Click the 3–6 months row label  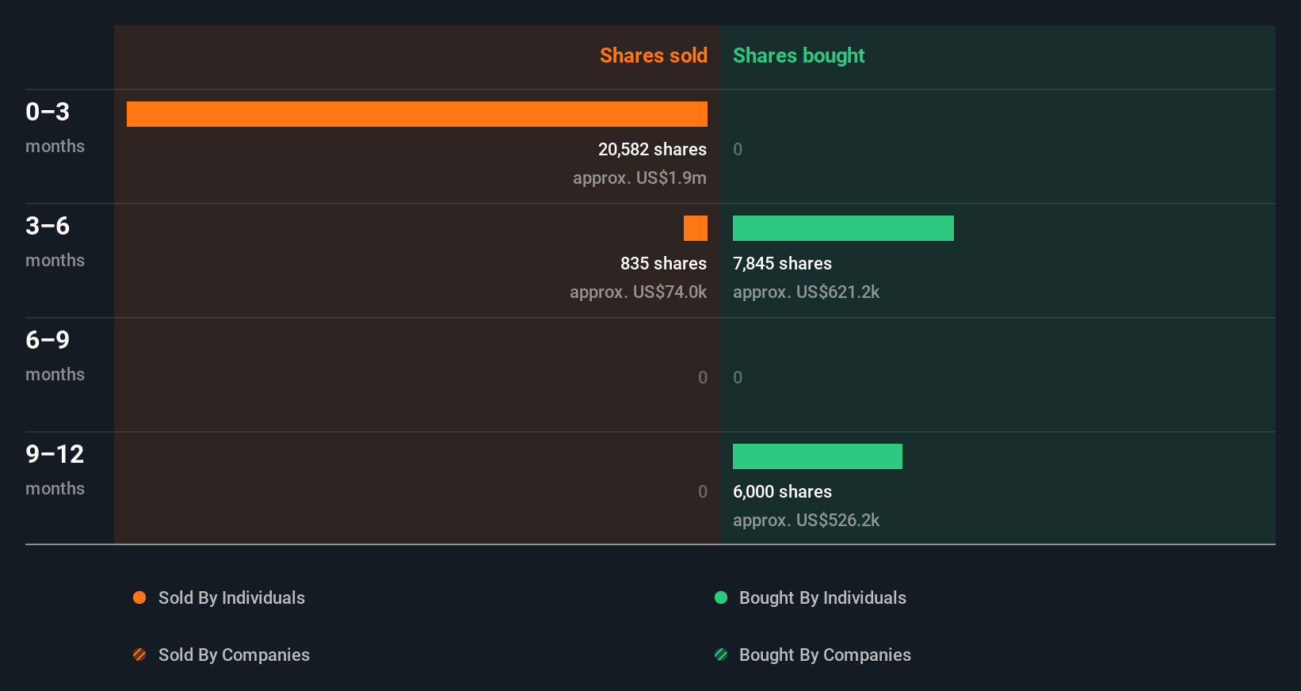click(x=55, y=242)
